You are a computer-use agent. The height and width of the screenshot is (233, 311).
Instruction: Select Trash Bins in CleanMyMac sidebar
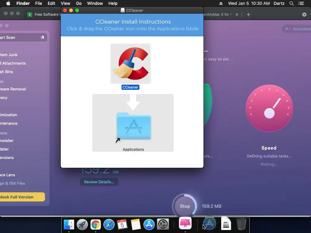pos(6,72)
